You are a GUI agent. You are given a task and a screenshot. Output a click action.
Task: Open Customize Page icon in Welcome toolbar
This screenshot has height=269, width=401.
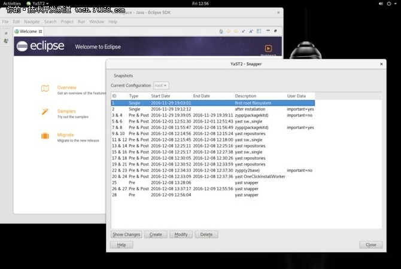point(259,31)
